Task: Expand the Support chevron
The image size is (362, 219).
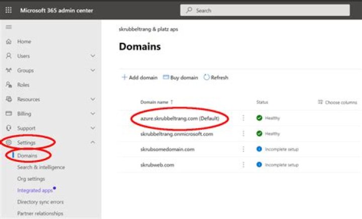Action: pyautogui.click(x=93, y=128)
